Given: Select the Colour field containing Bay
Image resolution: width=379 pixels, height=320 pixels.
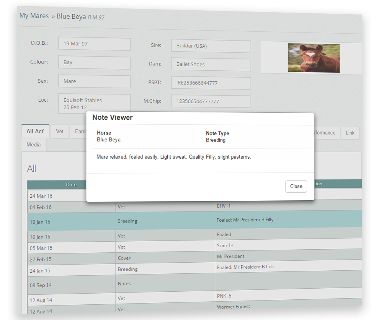Looking at the screenshot, I should (94, 62).
